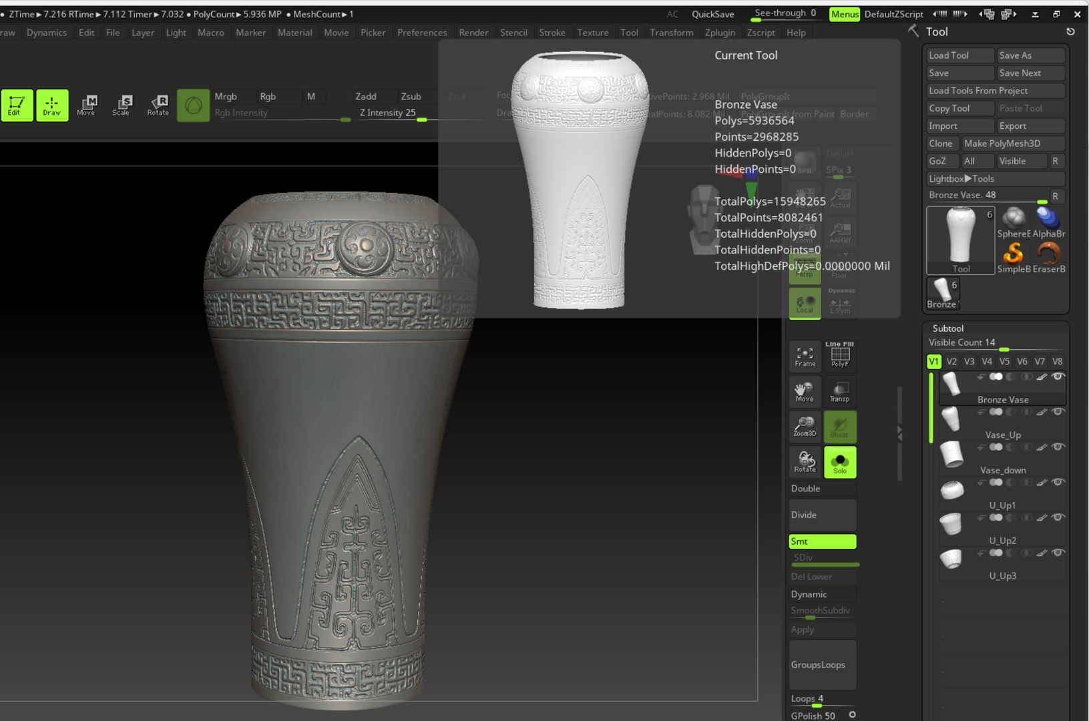Open the Material menu
Screen dimensions: 1089x721
point(294,33)
